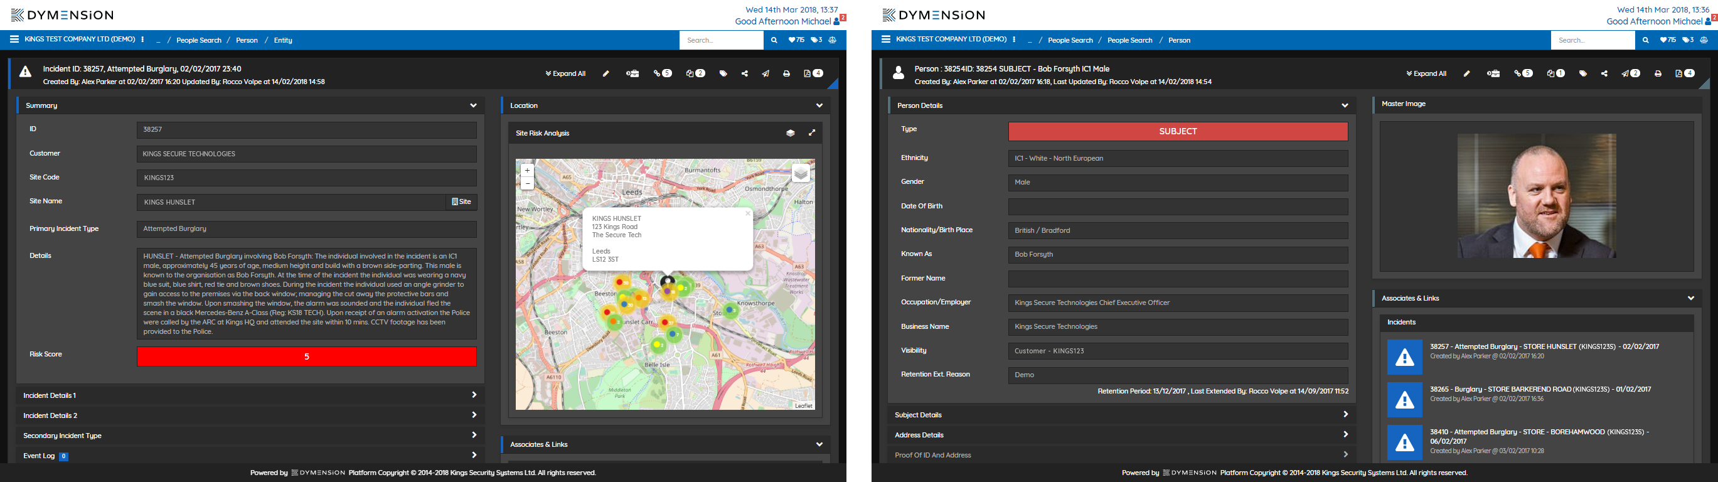Viewport: 1718px width, 482px height.
Task: Click tags icon in Incident toolbar
Action: [x=723, y=74]
